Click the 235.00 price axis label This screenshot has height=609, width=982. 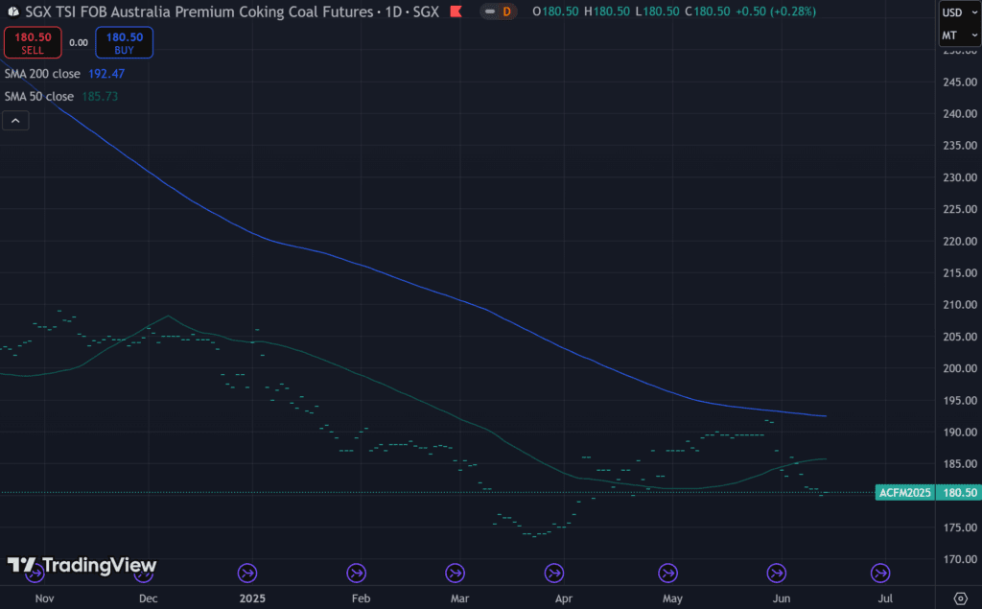959,146
